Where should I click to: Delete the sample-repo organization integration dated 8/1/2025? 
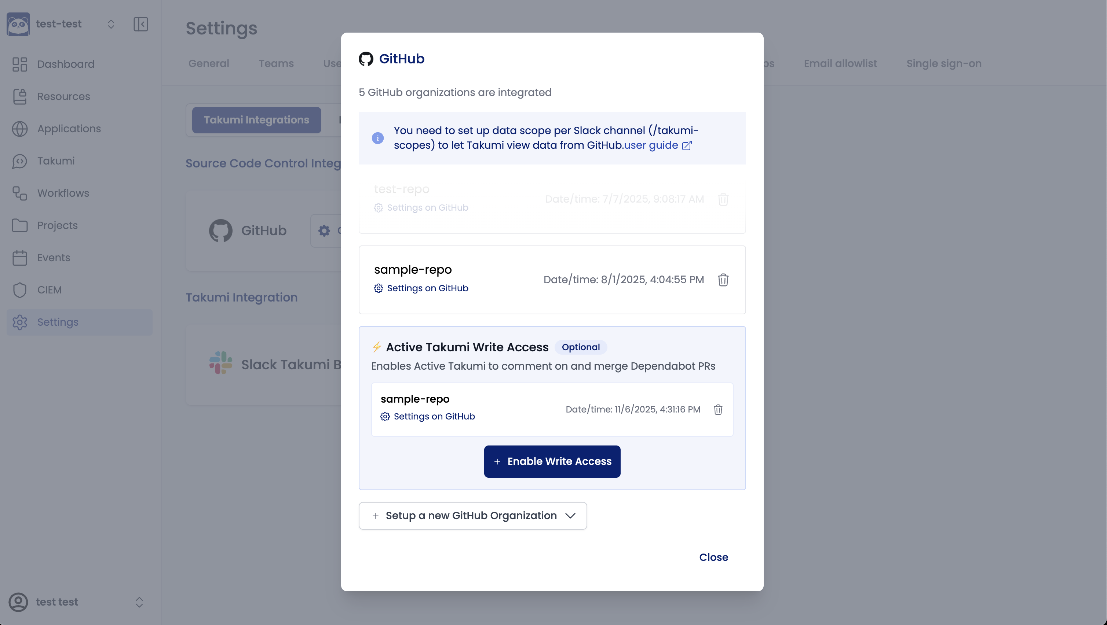click(x=723, y=280)
